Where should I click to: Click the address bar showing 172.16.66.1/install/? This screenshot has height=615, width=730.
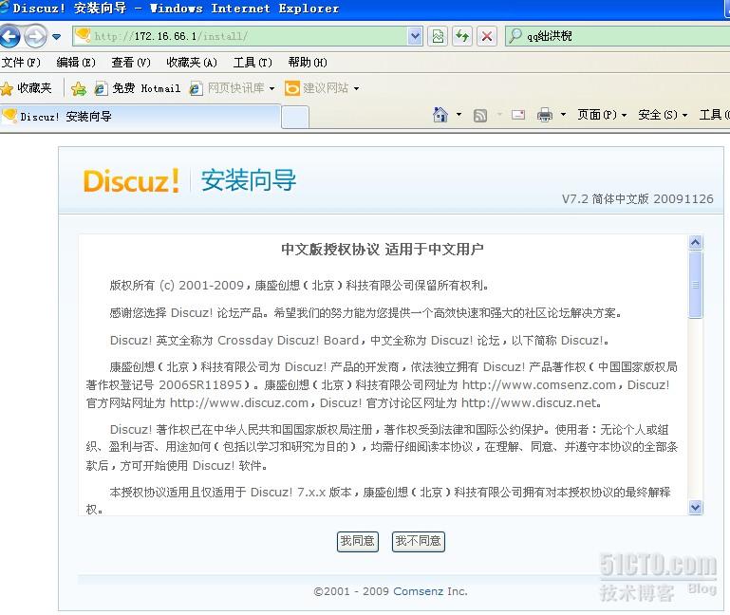click(240, 36)
